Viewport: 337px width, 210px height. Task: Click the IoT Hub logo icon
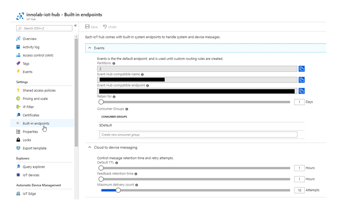20,16
